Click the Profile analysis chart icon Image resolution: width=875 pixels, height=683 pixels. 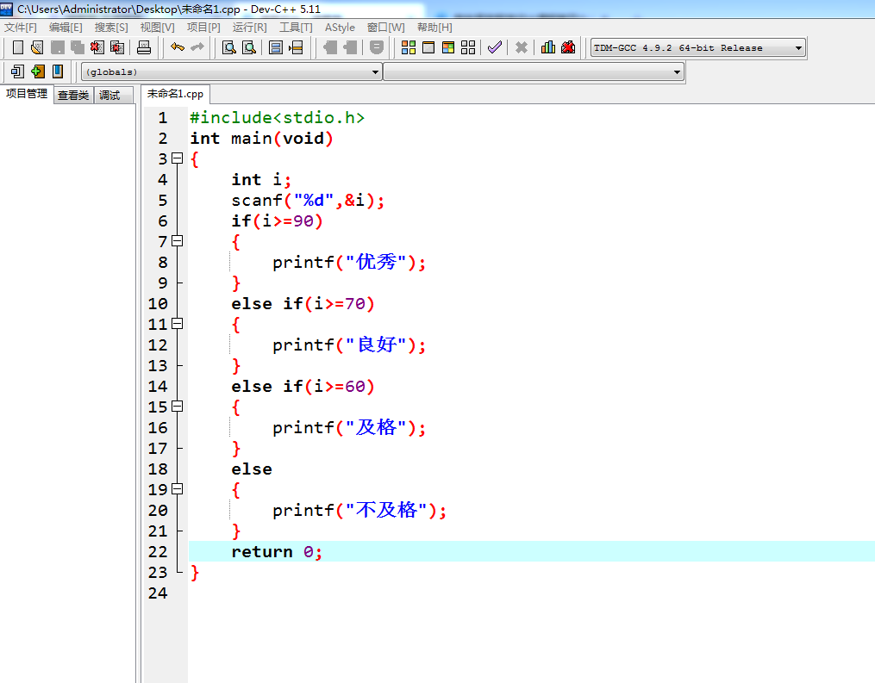[548, 47]
